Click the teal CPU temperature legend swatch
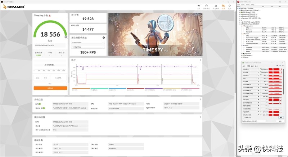 (x=99, y=88)
